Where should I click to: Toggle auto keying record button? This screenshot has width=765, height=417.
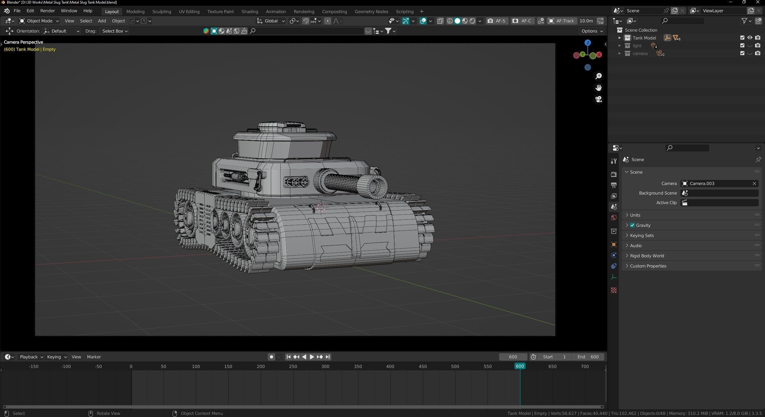coord(271,357)
